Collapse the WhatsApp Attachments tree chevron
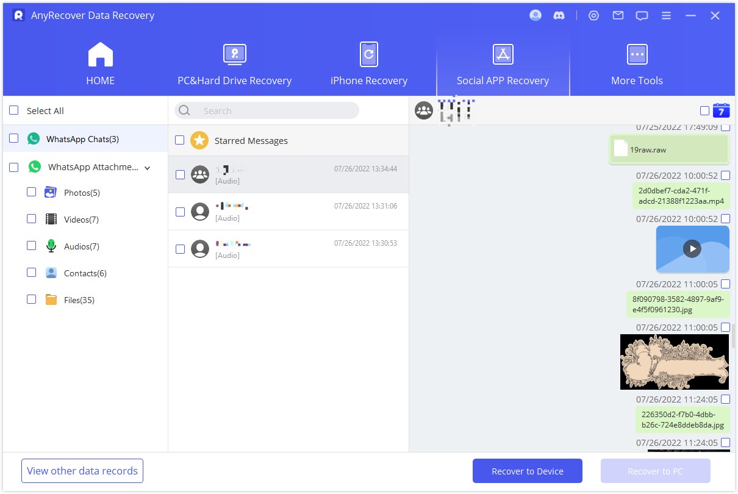Viewport: 738px width, 494px height. 147,167
